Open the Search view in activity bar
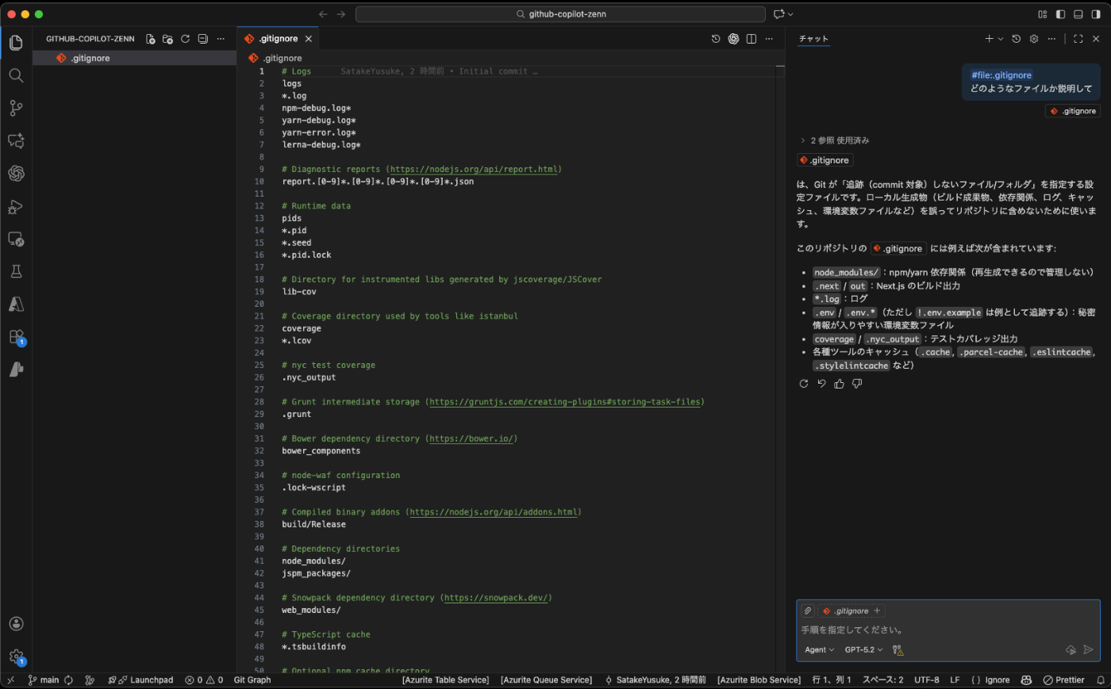Screen dimensions: 1111x689 (16, 75)
